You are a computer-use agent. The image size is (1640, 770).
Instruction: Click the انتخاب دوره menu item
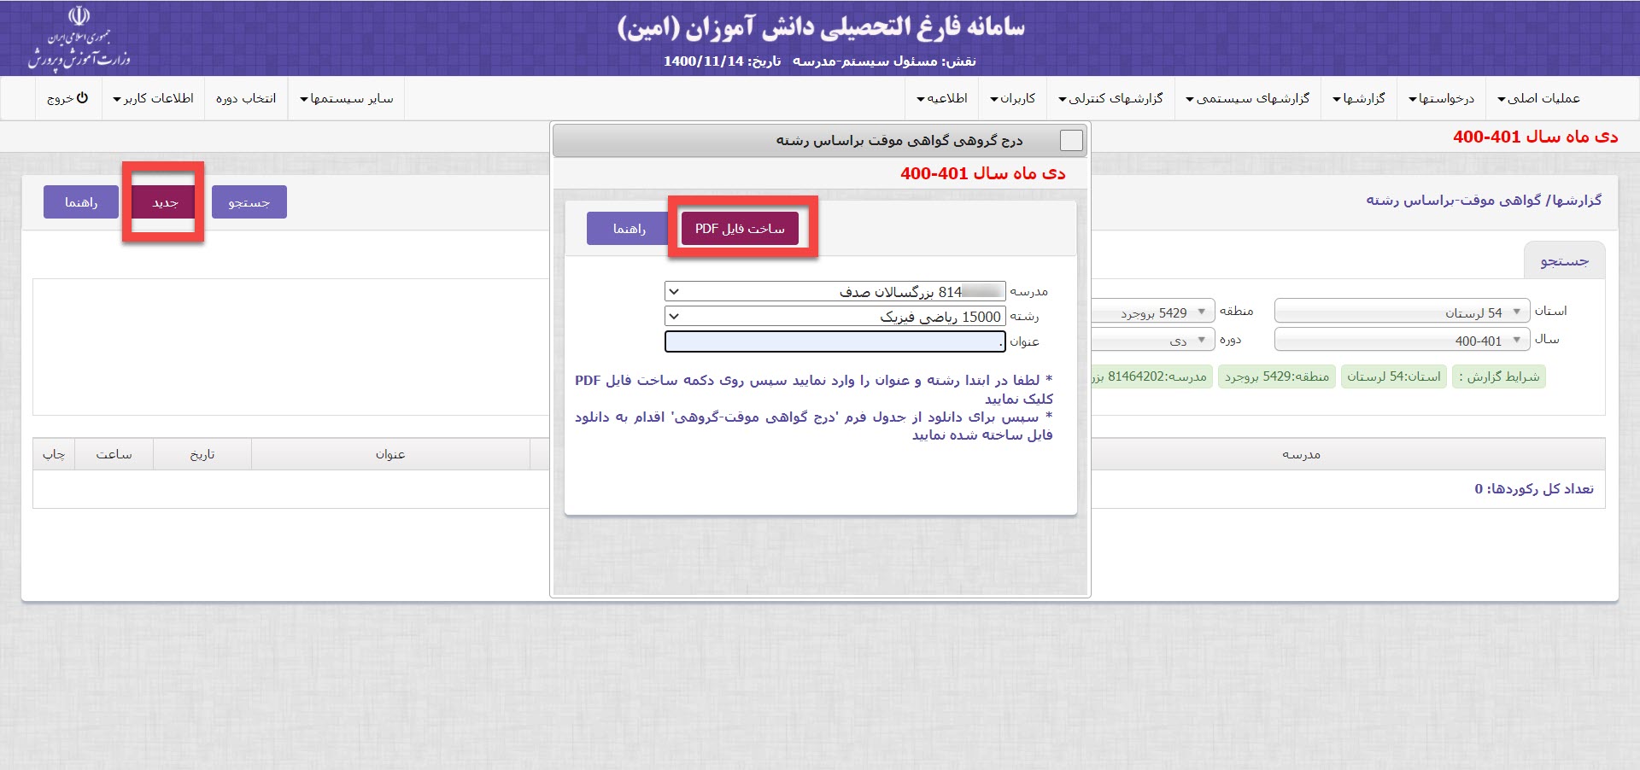(246, 98)
